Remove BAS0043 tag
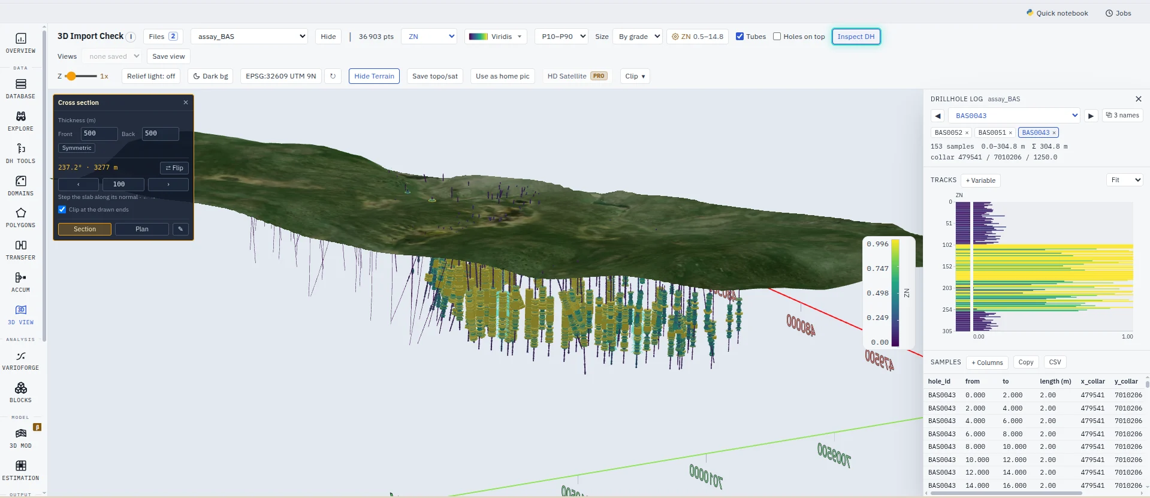 click(x=1054, y=133)
